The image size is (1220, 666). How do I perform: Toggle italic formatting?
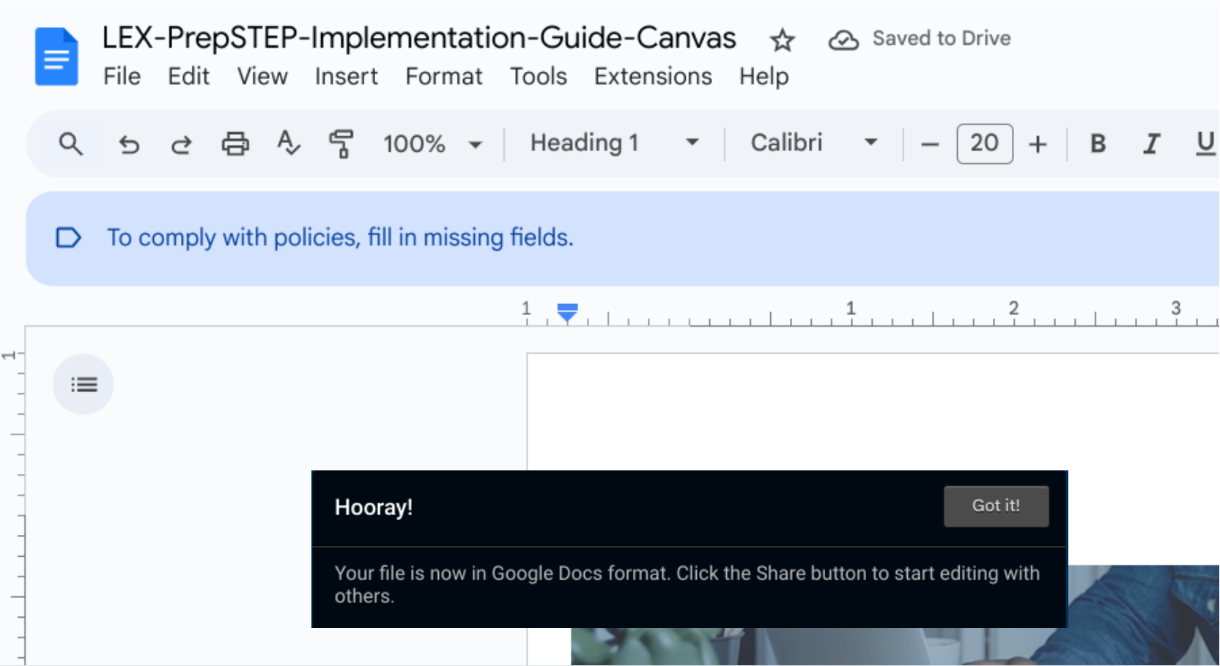pos(1151,144)
